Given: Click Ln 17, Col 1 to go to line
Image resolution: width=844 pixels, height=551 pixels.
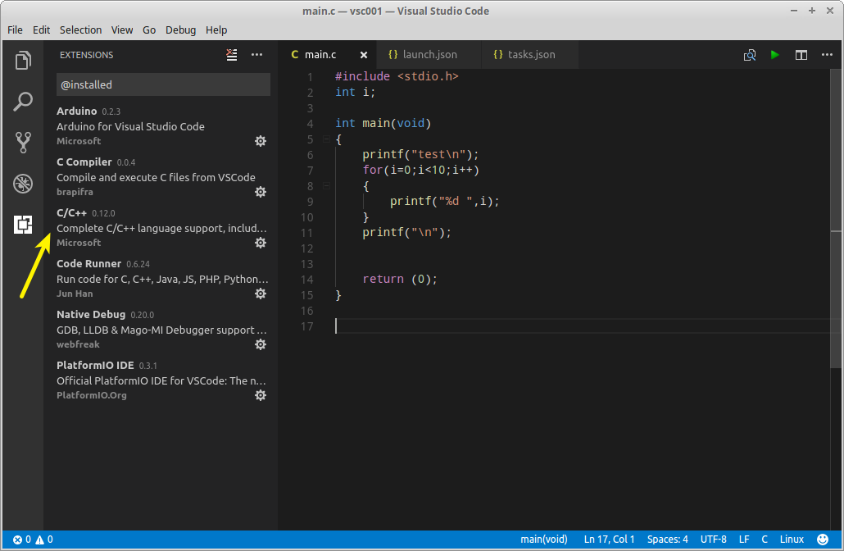Looking at the screenshot, I should pos(609,540).
